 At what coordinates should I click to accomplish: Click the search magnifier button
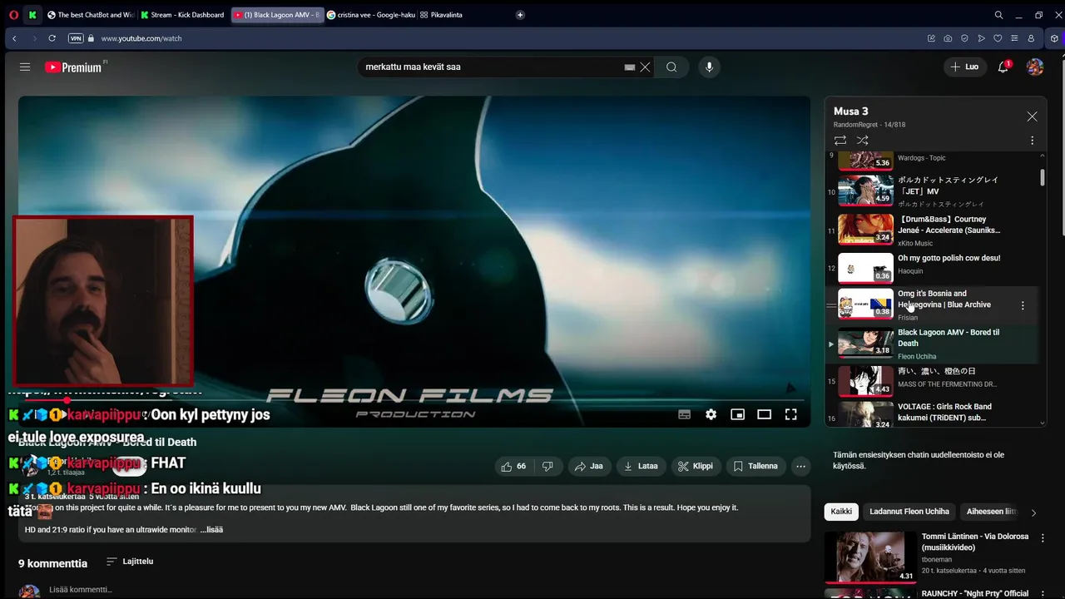[x=671, y=67]
